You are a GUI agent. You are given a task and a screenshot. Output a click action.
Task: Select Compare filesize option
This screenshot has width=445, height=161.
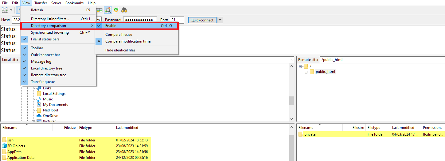click(119, 35)
